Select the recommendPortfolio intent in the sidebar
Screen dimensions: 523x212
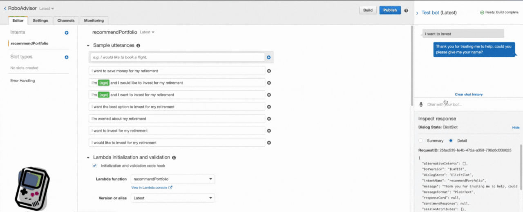[x=29, y=43]
